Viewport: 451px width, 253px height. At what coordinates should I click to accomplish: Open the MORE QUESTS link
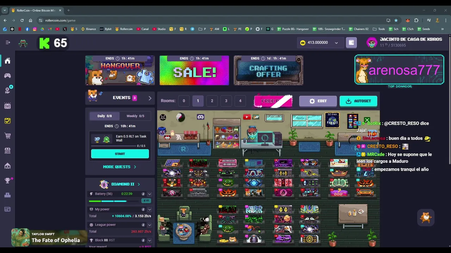click(119, 167)
